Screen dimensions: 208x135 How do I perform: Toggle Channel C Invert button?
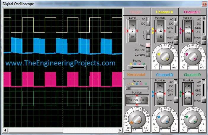click(204, 38)
